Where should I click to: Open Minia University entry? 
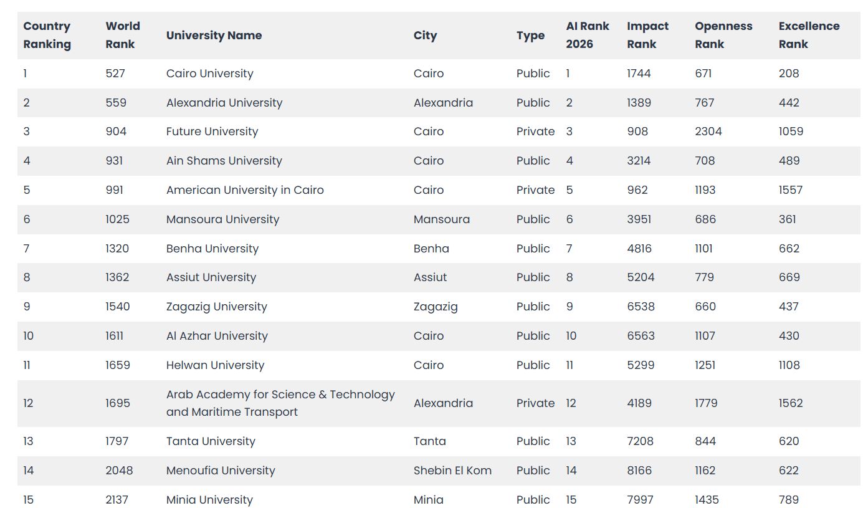(x=209, y=500)
